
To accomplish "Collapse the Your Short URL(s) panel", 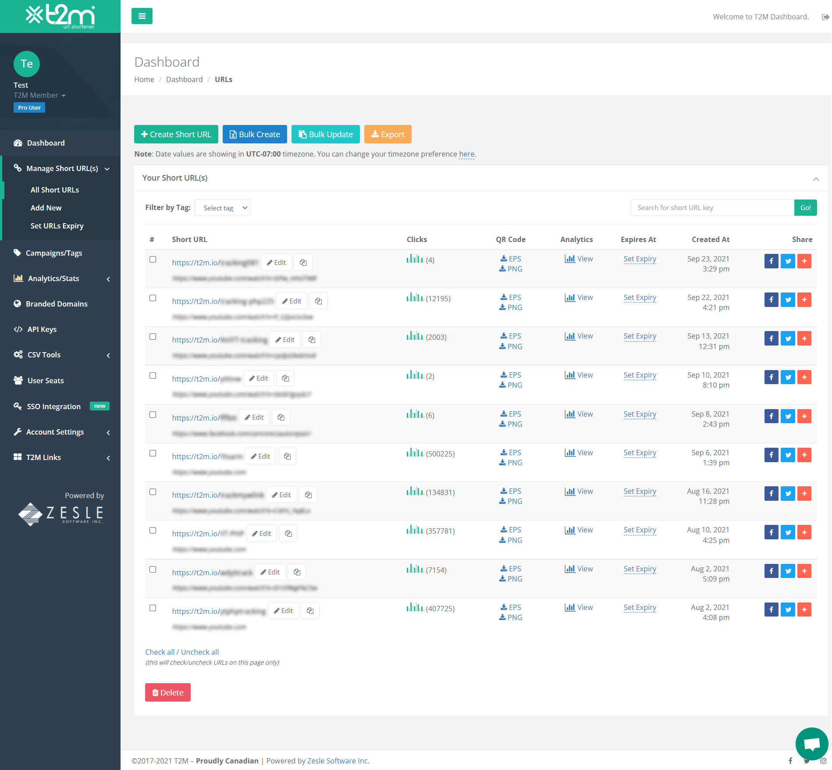I will (x=816, y=178).
